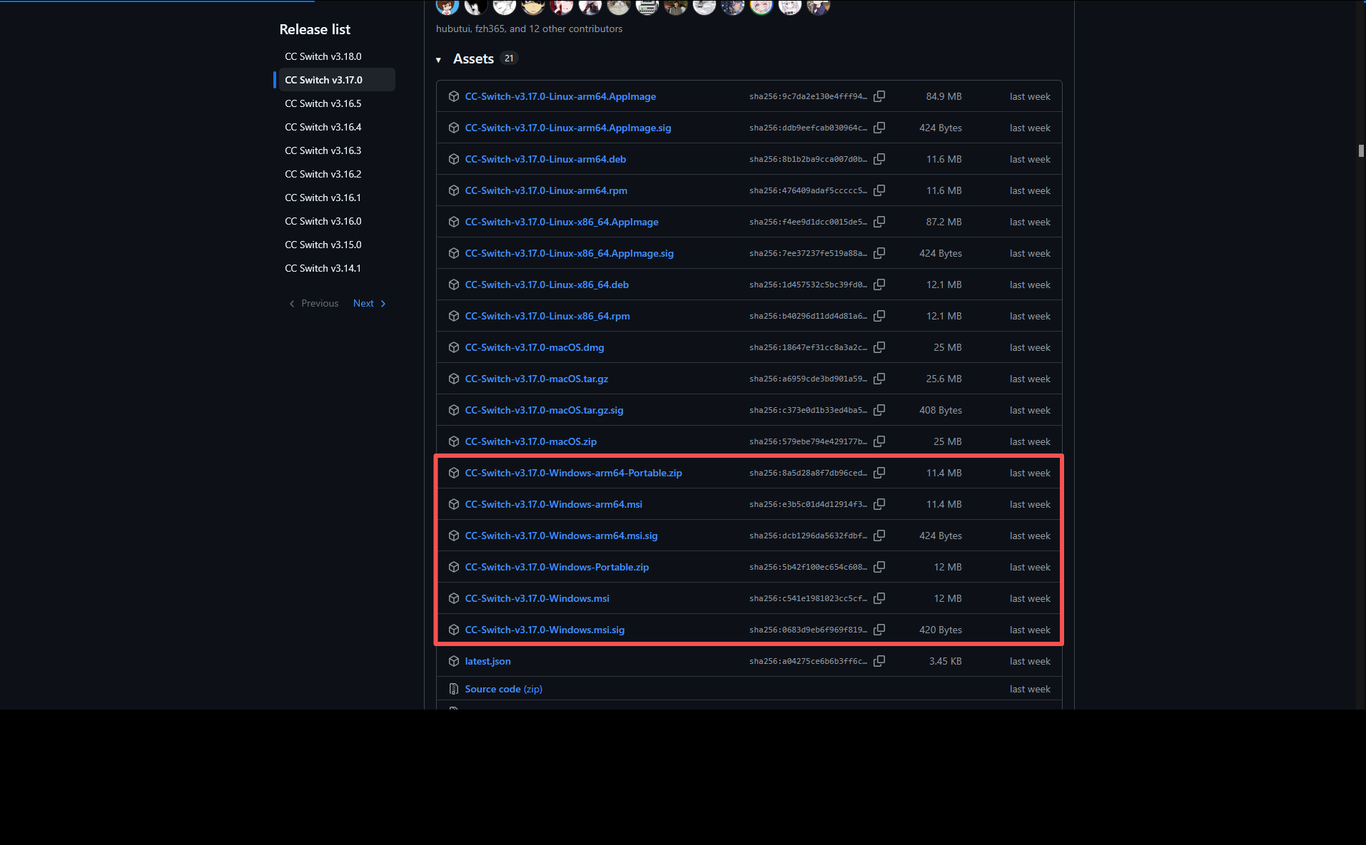Screen dimensions: 1366x845
Task: Copy SHA256 of Windows-arm64-Portable.zip asset
Action: (x=879, y=473)
